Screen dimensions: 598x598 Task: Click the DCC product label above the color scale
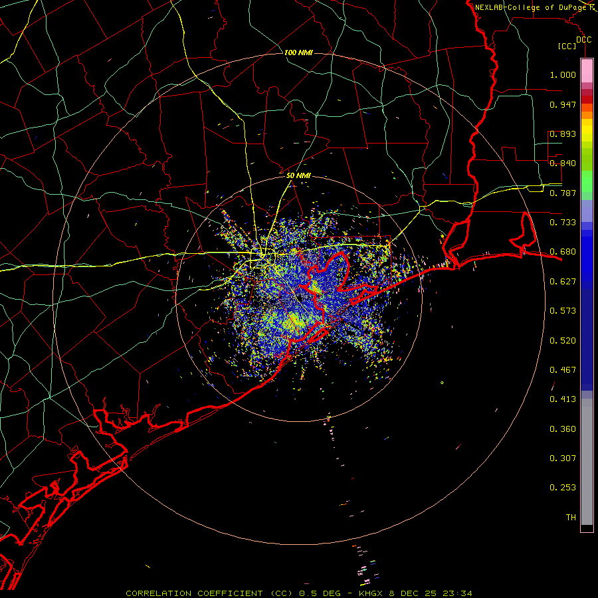click(x=583, y=40)
